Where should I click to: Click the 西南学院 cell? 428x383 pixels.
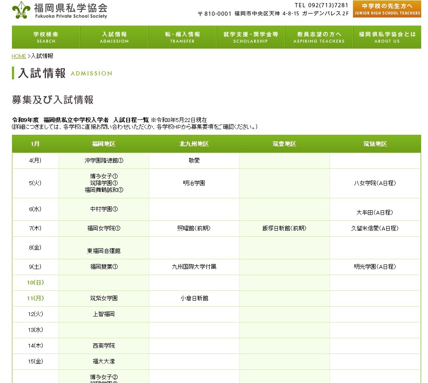pyautogui.click(x=104, y=346)
